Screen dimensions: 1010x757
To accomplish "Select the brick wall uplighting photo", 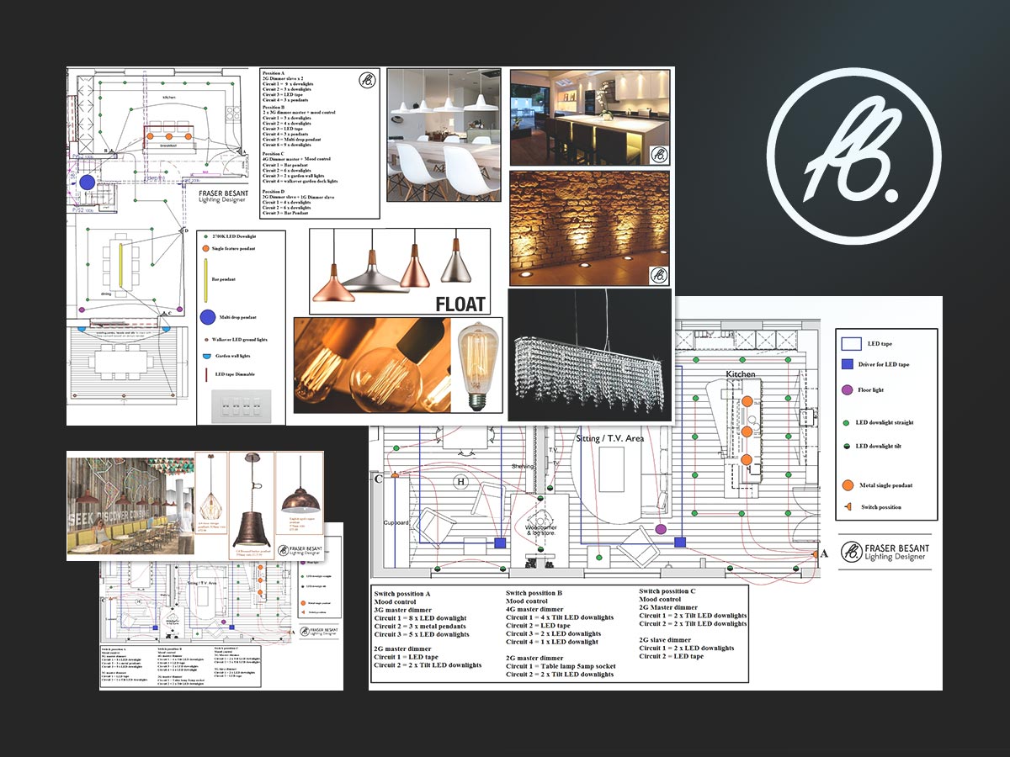I will tap(589, 229).
